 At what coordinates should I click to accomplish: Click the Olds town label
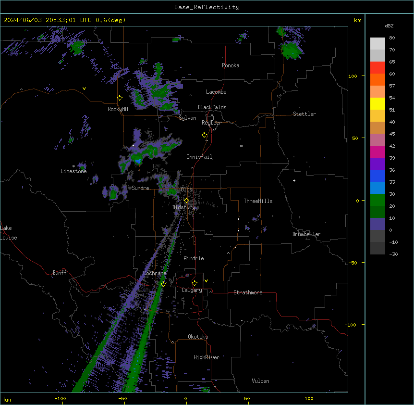[x=186, y=190]
